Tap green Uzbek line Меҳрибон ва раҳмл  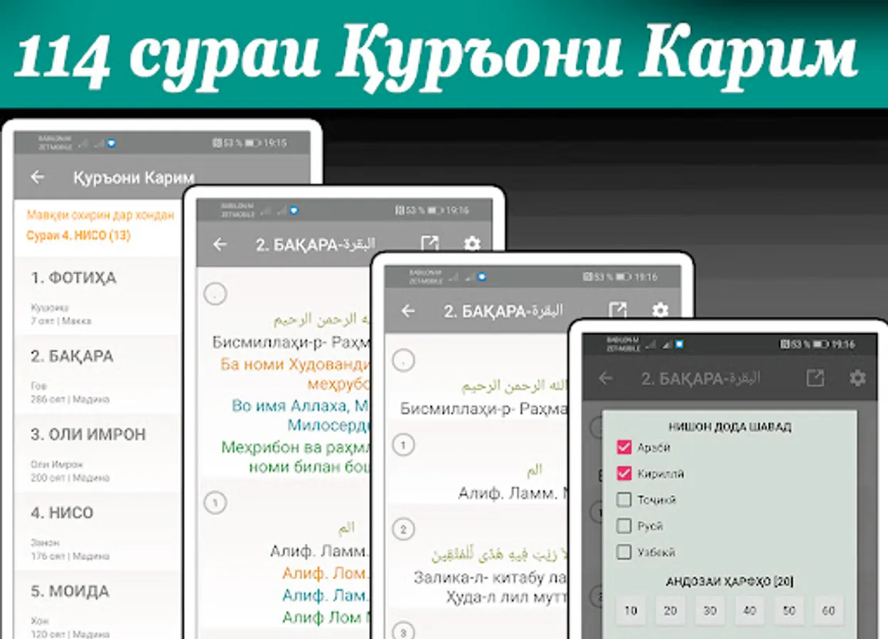pos(296,447)
